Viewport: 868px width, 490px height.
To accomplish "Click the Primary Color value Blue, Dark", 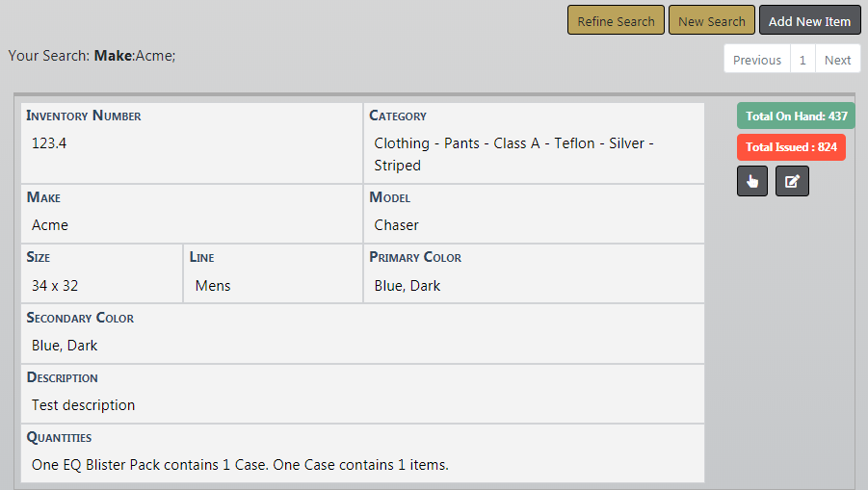I will pyautogui.click(x=408, y=285).
